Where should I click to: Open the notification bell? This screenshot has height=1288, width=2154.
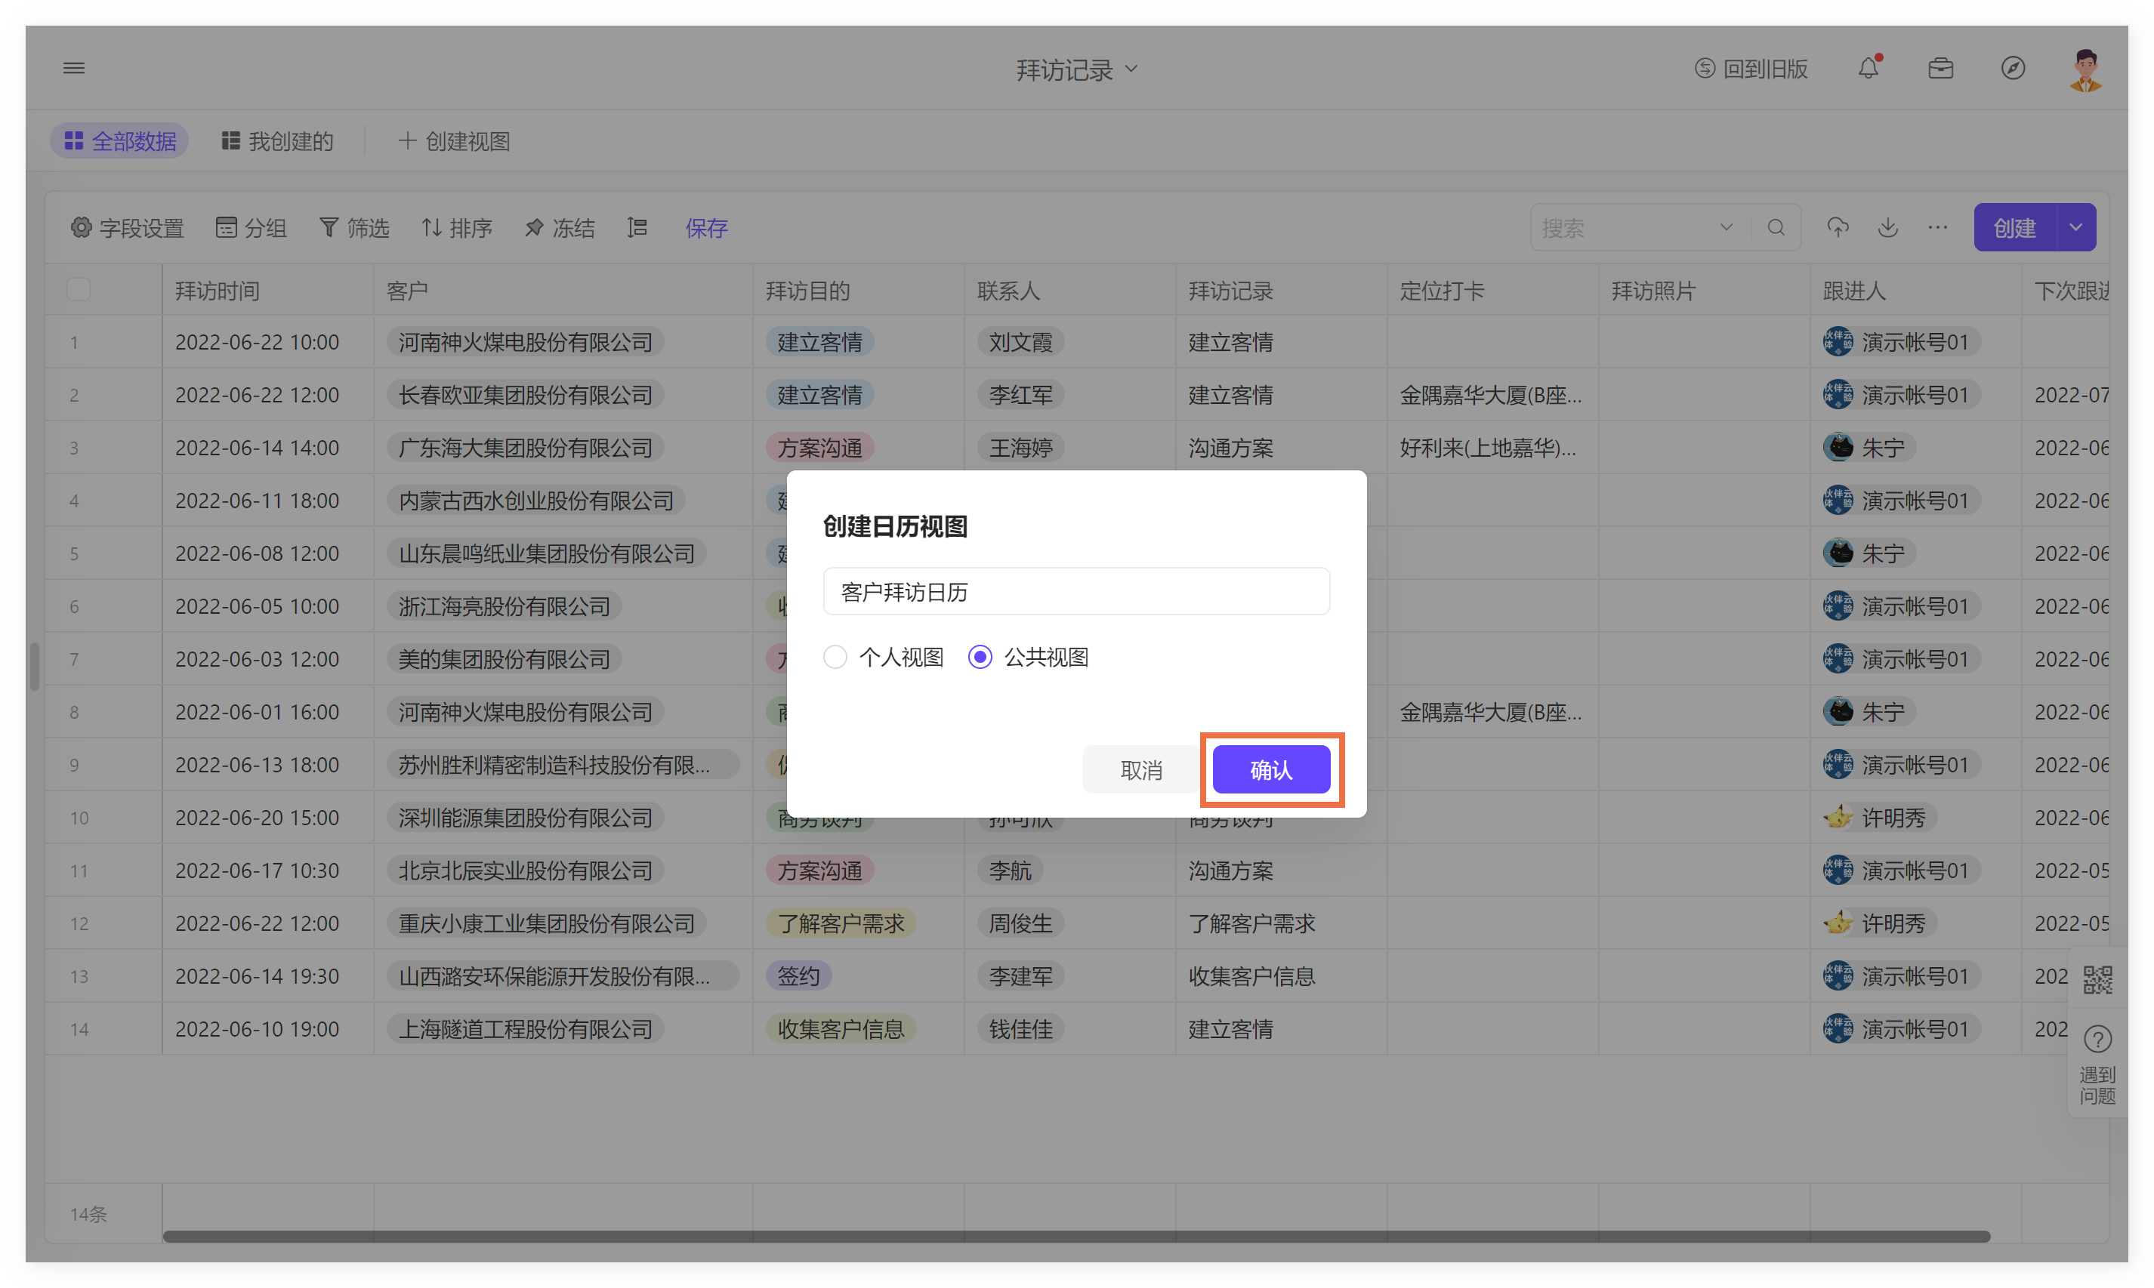(x=1868, y=68)
